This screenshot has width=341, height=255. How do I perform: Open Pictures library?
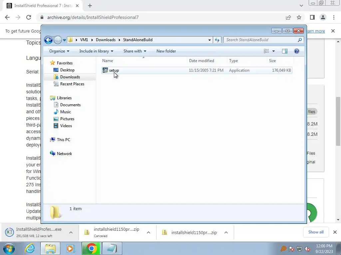point(67,119)
